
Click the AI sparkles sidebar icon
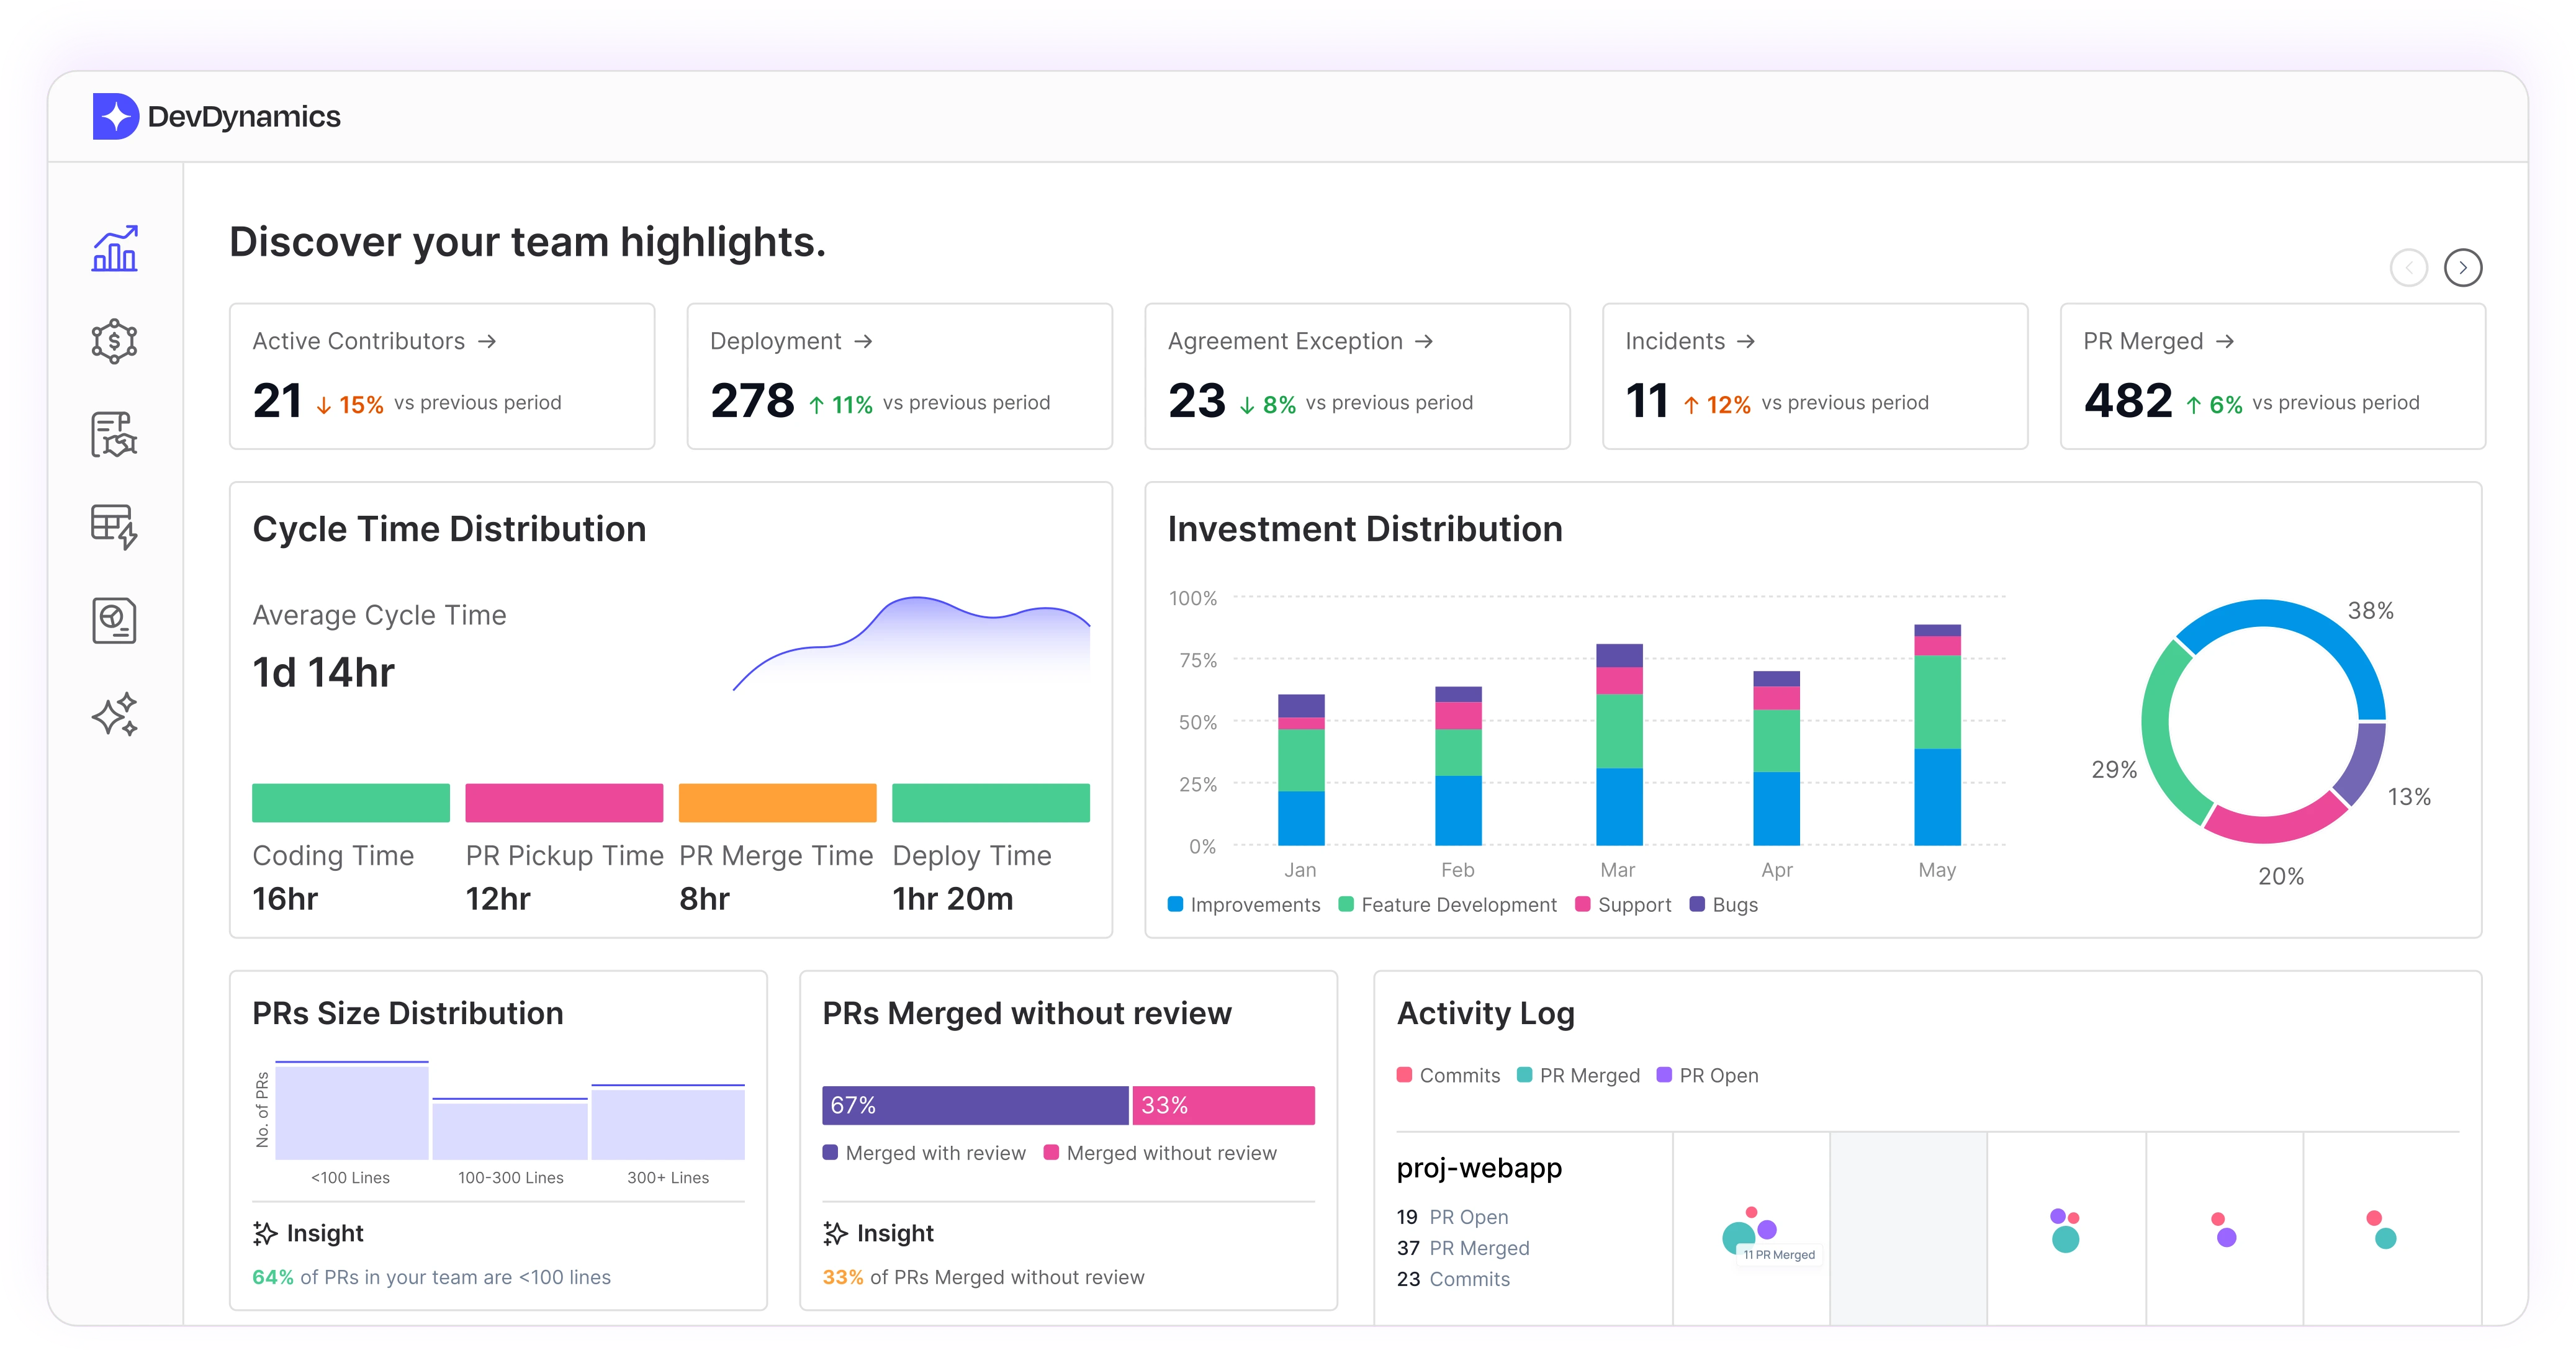[x=115, y=714]
